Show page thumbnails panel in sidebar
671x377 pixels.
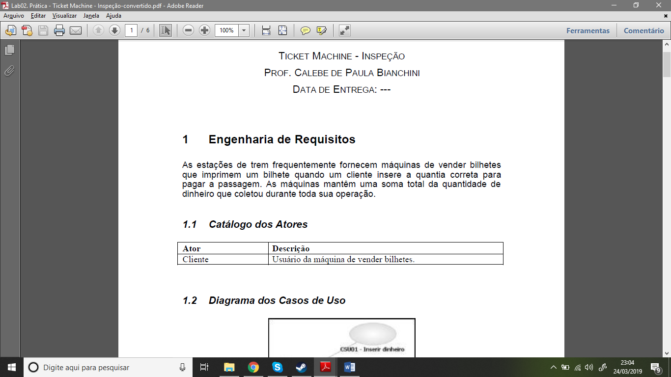(10, 50)
